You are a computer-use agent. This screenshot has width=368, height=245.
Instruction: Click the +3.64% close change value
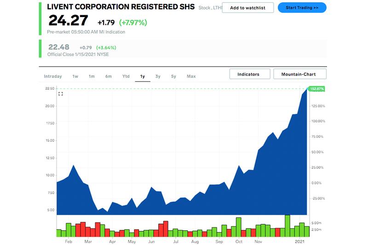pos(106,48)
